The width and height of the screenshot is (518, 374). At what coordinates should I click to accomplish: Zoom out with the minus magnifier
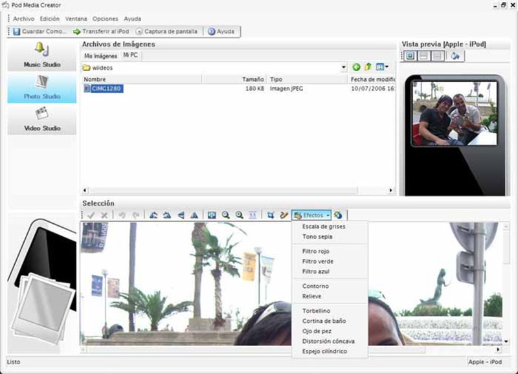point(225,215)
